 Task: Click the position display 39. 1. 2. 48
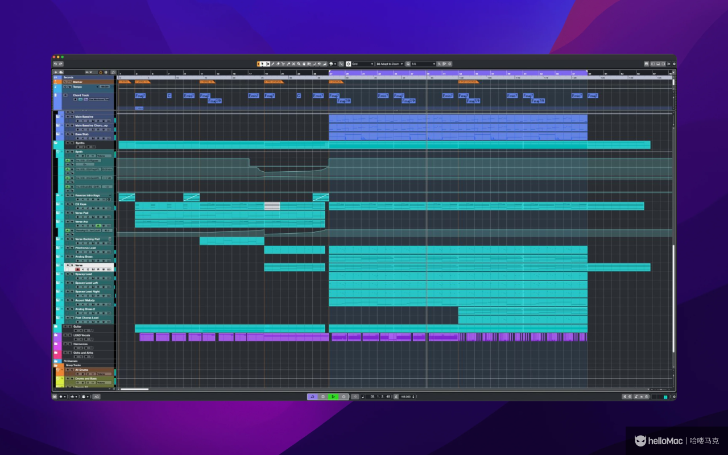coord(380,396)
